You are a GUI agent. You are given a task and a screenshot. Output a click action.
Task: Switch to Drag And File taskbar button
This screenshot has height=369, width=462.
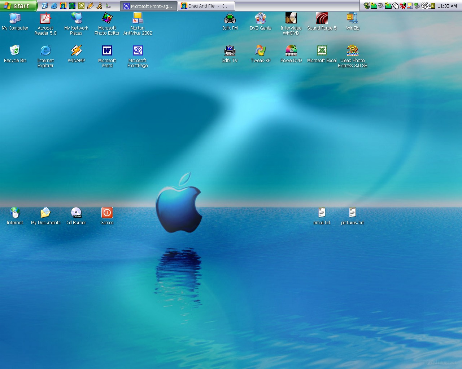(206, 6)
